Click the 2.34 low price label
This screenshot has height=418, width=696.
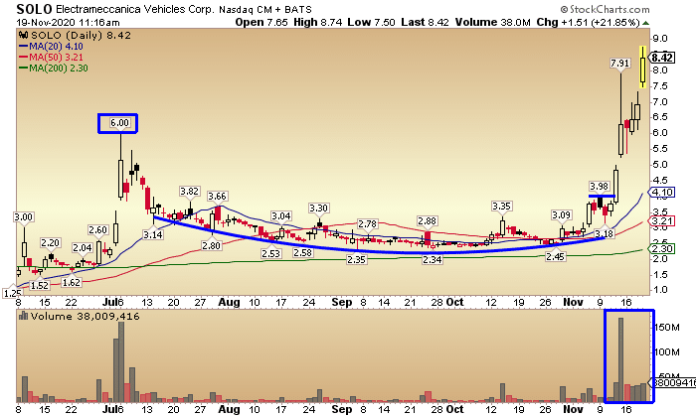click(x=432, y=259)
